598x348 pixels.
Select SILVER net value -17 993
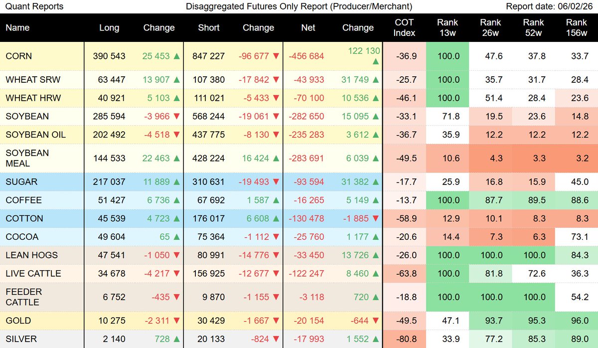[308, 339]
